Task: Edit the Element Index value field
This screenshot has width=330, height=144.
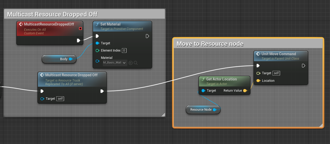Action: coord(124,51)
